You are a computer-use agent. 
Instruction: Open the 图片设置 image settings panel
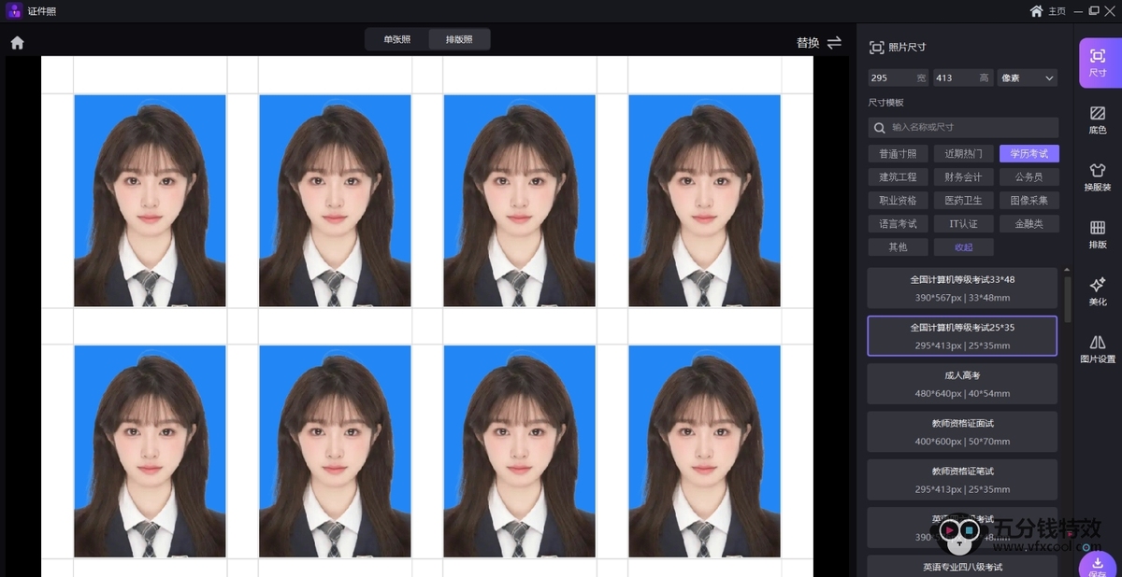pyautogui.click(x=1098, y=349)
